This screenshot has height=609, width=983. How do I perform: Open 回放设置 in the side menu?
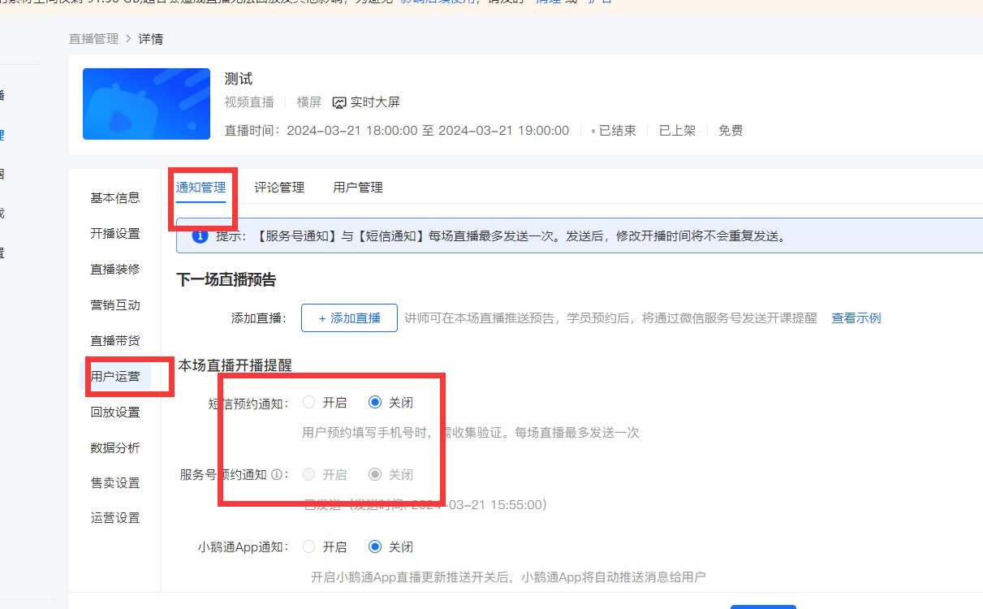(x=114, y=412)
